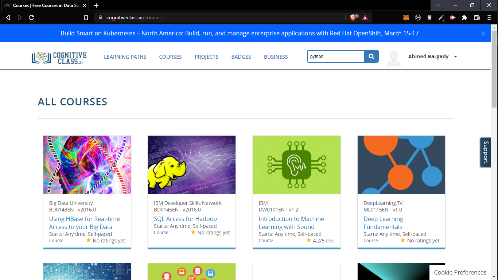Image resolution: width=498 pixels, height=280 pixels.
Task: Open Introduction to Machine Learning with Sound link
Action: pos(291,223)
